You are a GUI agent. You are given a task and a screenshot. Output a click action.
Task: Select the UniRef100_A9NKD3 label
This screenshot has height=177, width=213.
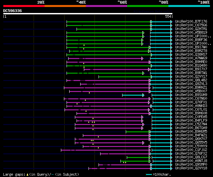[191, 106]
